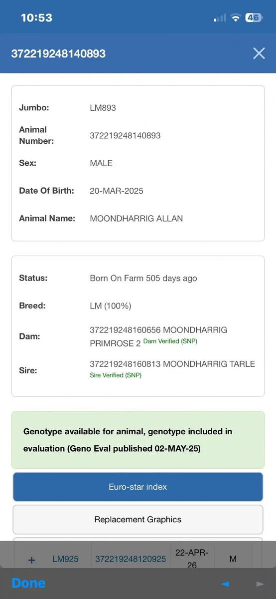The width and height of the screenshot is (276, 599).
Task: Tap the header title 372219248140893
Action: point(58,53)
